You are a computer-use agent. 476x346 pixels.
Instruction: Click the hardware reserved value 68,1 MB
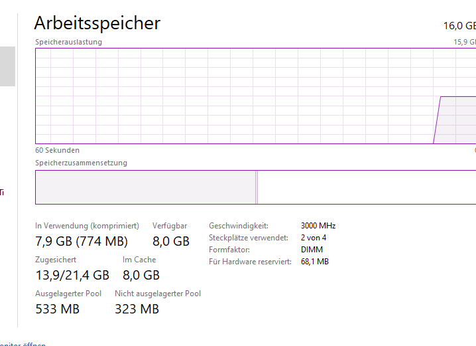tap(315, 262)
